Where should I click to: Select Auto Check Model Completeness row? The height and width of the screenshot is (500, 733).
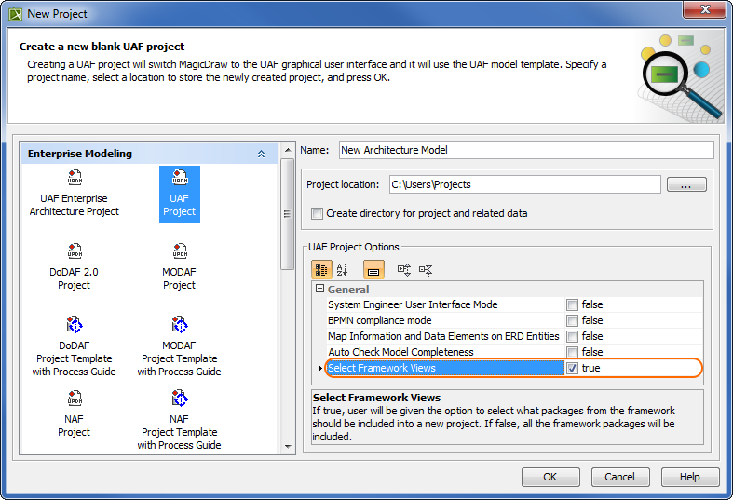(x=514, y=352)
